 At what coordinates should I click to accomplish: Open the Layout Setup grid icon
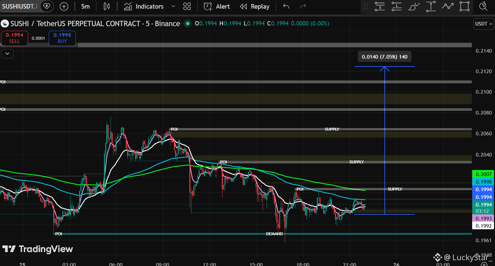pos(187,6)
